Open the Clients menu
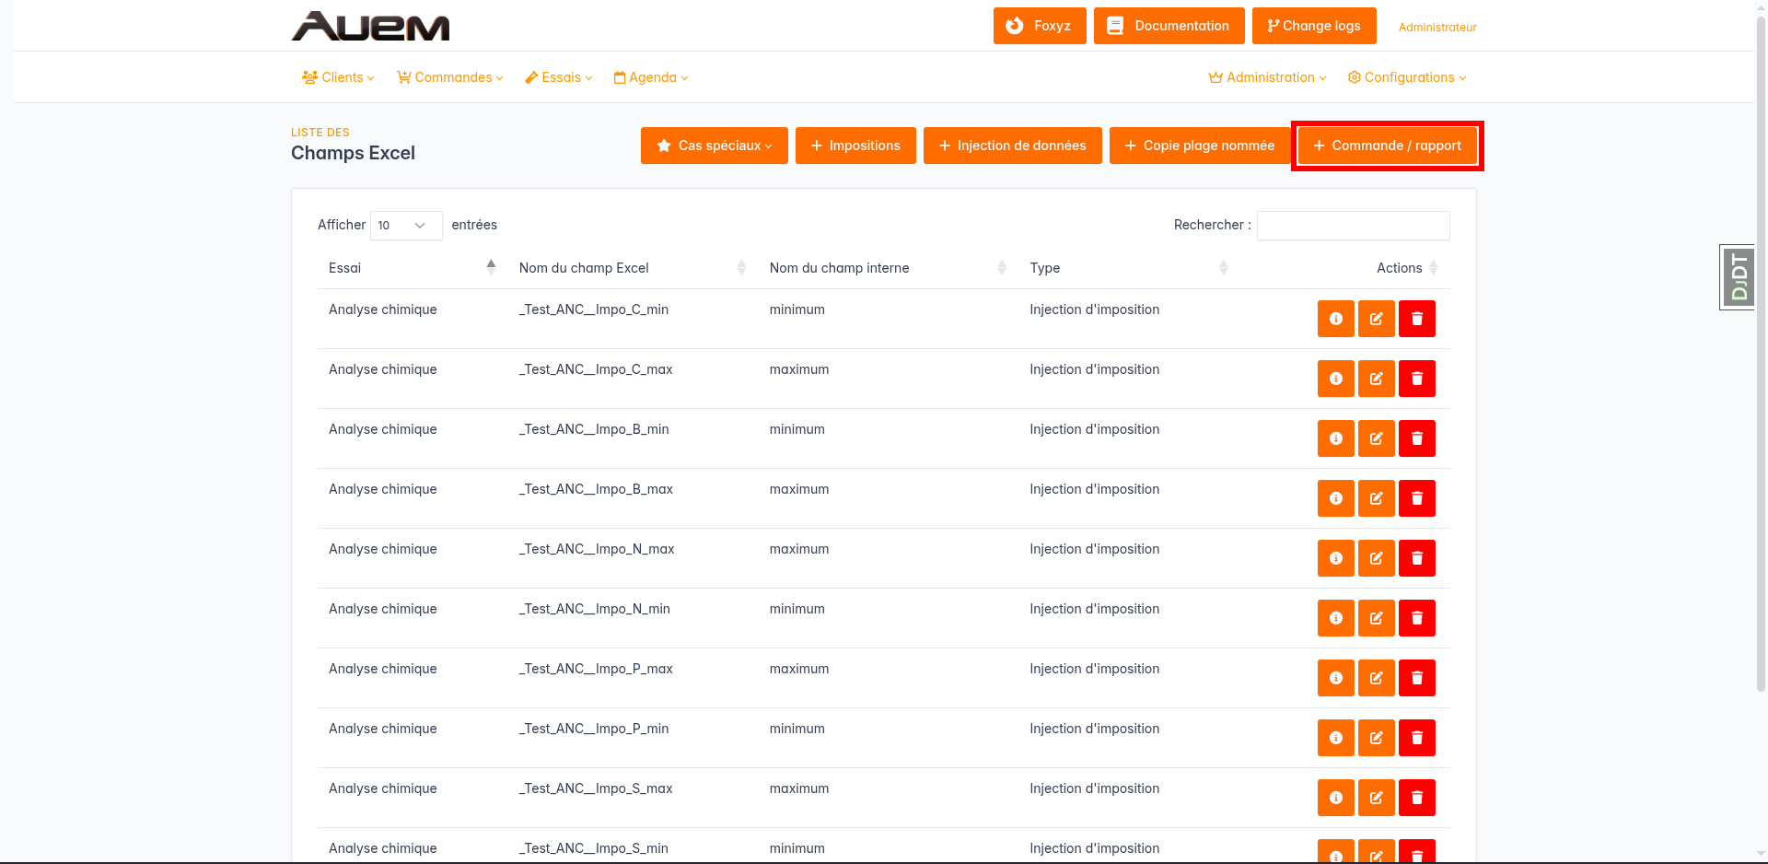Screen dimensions: 1768x864 point(338,77)
